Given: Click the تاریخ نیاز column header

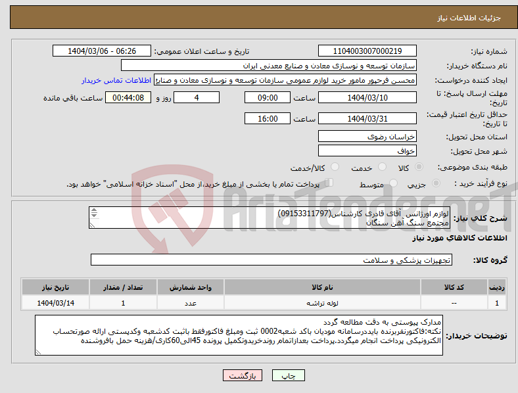Looking at the screenshot, I should [55, 287].
